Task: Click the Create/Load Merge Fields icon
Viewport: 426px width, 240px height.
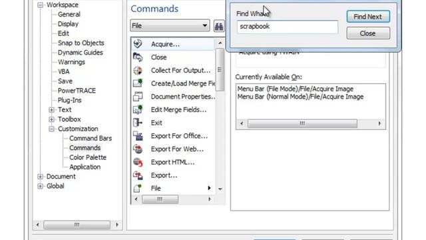Action: tap(138, 83)
